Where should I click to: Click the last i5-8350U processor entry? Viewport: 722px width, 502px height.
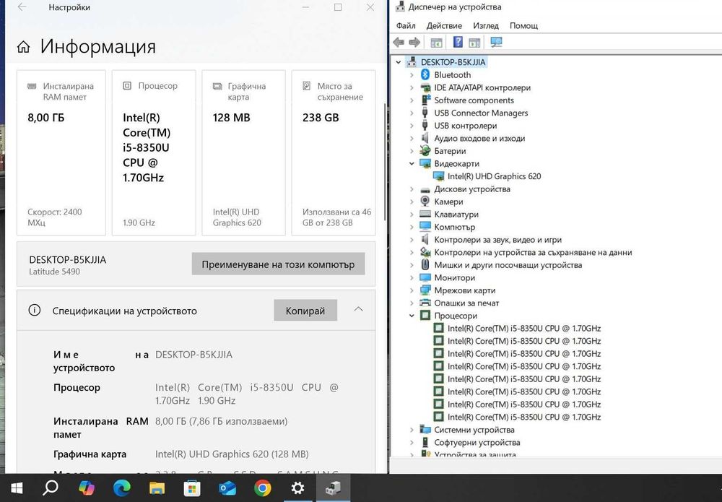click(x=524, y=417)
